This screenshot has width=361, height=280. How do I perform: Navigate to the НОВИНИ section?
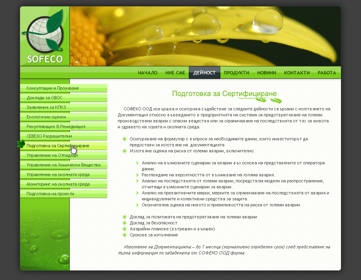click(266, 73)
